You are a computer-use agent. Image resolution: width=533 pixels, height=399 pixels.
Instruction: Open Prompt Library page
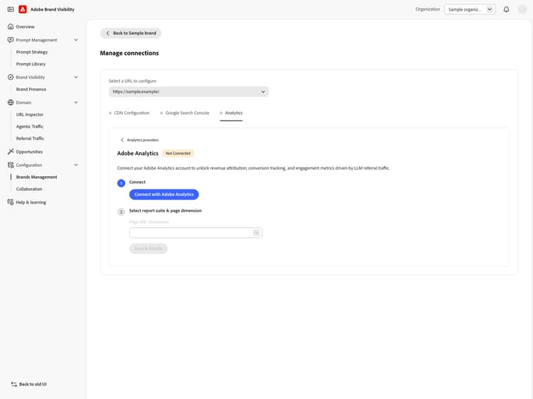(x=31, y=64)
